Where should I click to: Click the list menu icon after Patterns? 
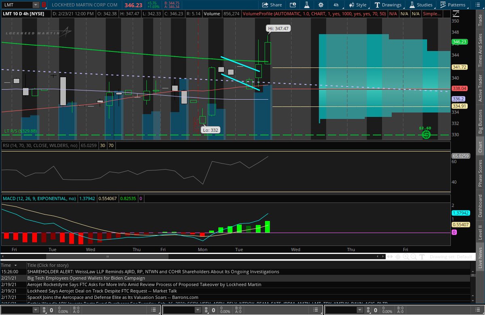[477, 5]
